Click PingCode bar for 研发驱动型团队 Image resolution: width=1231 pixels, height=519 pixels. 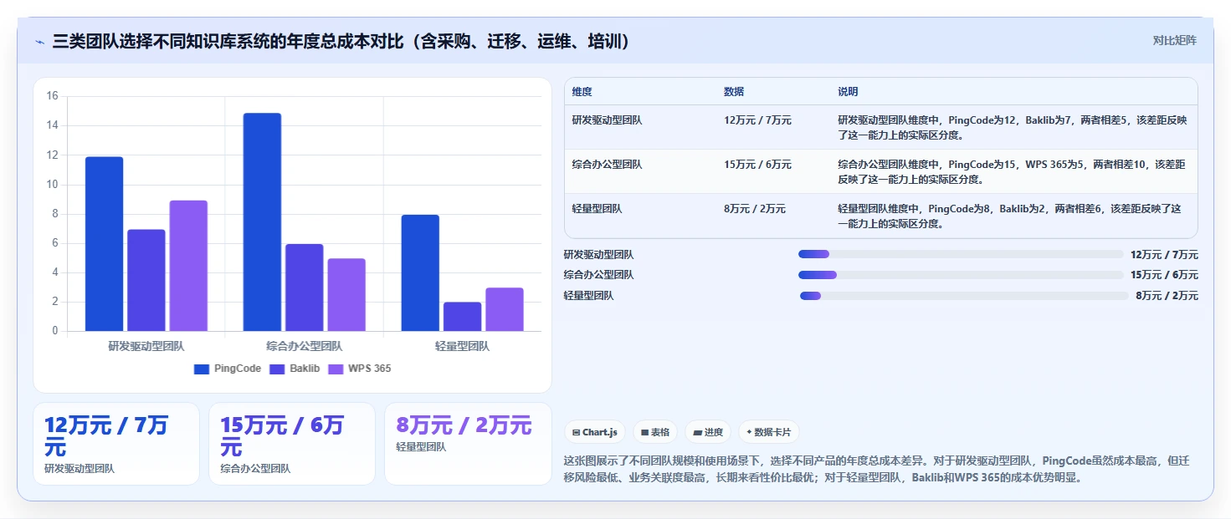(x=104, y=244)
